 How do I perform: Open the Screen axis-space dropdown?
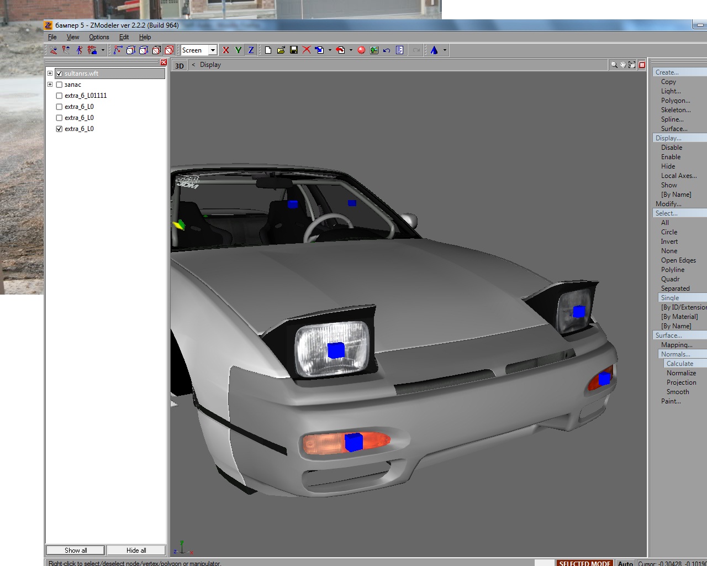pos(213,50)
